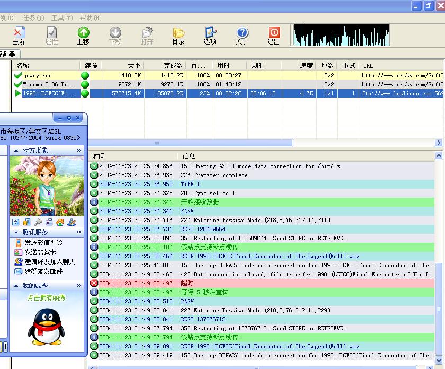
Task: Click the URL column header
Action: [x=400, y=66]
